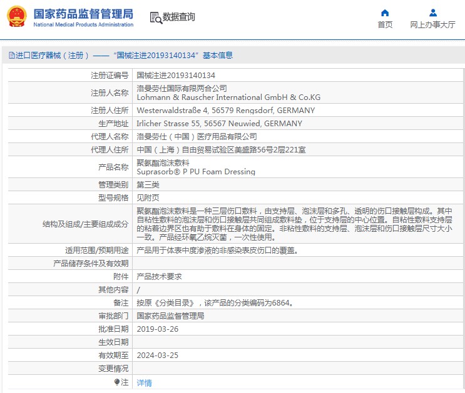
Task: Click the 产品储存条件及有效期 label
Action: (91, 264)
